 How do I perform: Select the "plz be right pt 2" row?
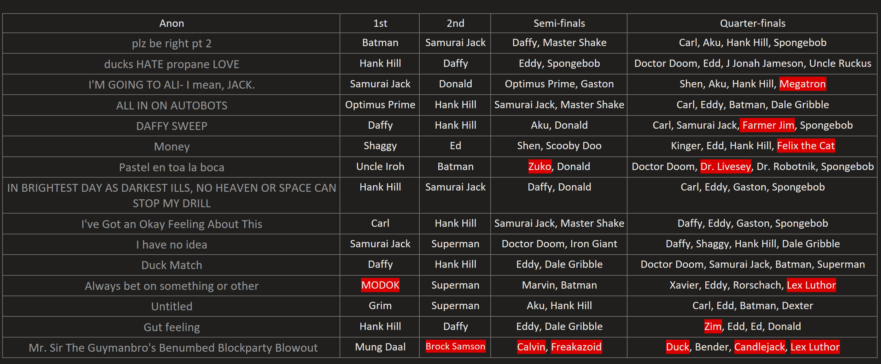click(x=171, y=44)
